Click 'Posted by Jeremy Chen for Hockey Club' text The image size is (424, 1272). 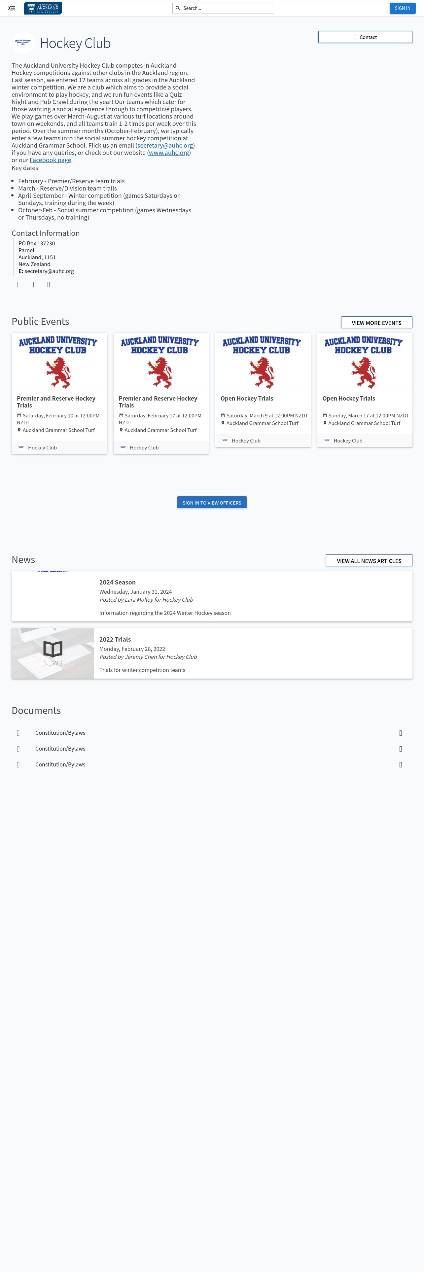point(148,657)
